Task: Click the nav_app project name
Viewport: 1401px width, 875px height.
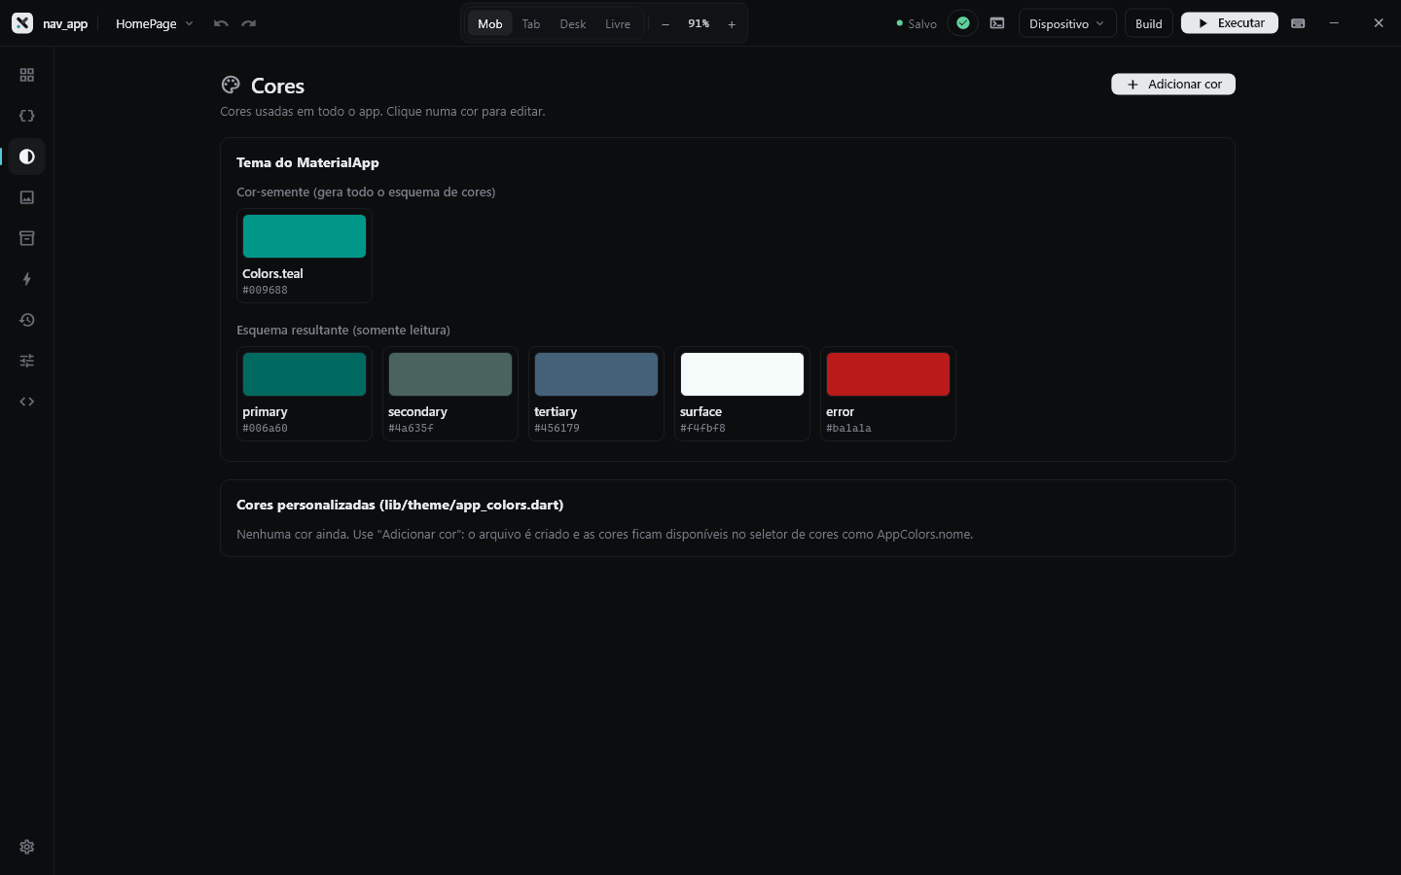Action: tap(65, 24)
